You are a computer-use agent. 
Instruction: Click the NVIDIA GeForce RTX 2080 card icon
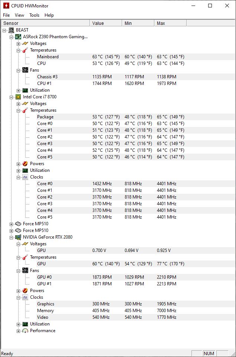coord(18,237)
